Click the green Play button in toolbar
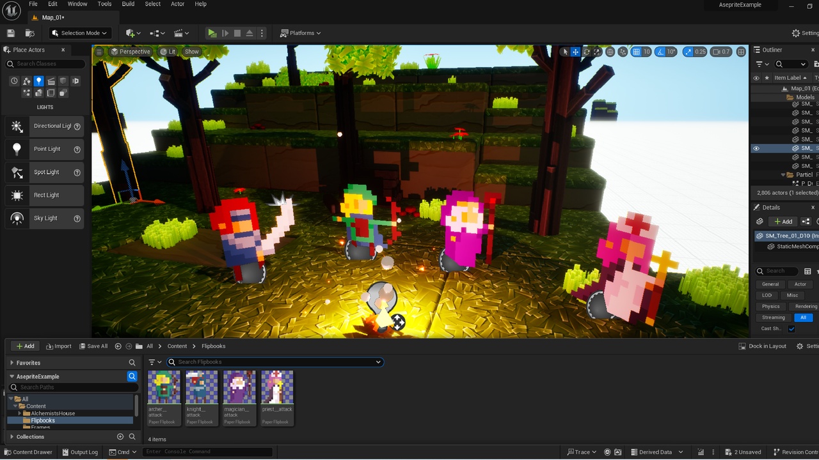 tap(212, 33)
